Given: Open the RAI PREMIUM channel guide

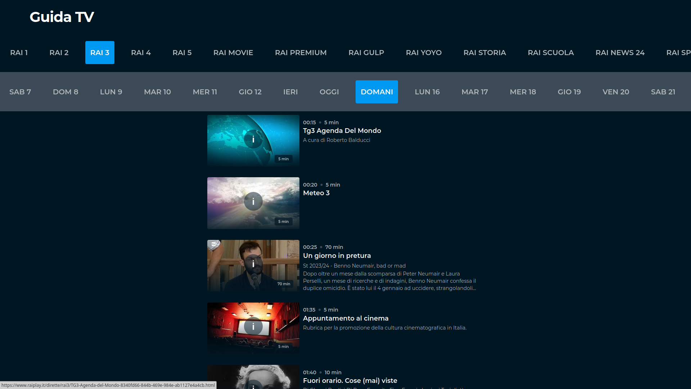Looking at the screenshot, I should click(x=301, y=53).
